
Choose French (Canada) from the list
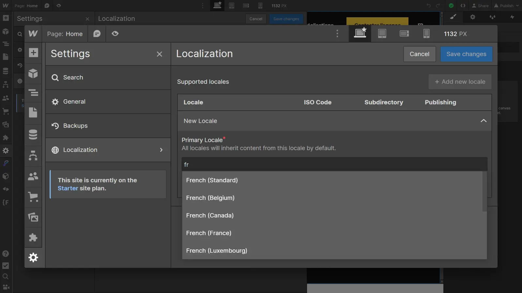tap(332, 215)
